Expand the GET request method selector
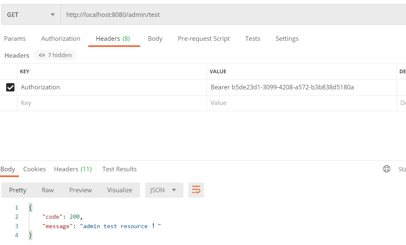This screenshot has width=406, height=245. (x=31, y=14)
